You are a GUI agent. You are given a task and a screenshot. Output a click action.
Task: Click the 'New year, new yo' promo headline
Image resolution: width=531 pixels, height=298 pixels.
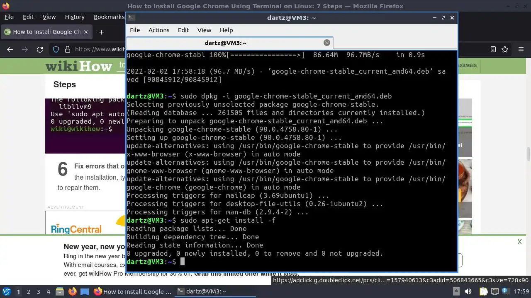pos(95,247)
